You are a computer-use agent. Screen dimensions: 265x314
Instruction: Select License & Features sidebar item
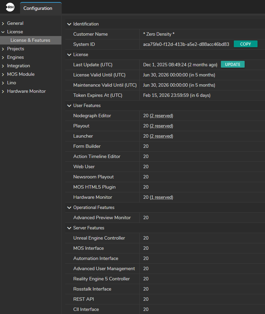(30, 40)
